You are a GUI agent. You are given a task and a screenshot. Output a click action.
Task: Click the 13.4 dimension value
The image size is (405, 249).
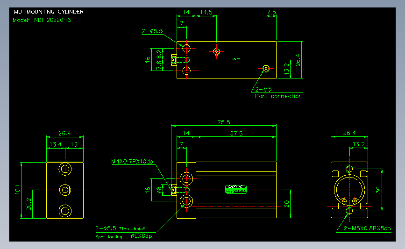pos(55,144)
